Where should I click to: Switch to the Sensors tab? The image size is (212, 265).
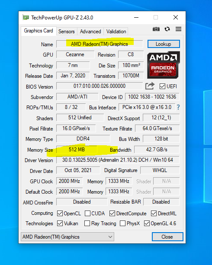[67, 32]
